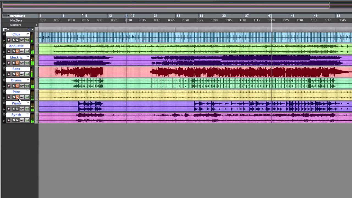Open waveform view selector on Drums track
Viewport: 352px width, 198px height.
[22, 86]
